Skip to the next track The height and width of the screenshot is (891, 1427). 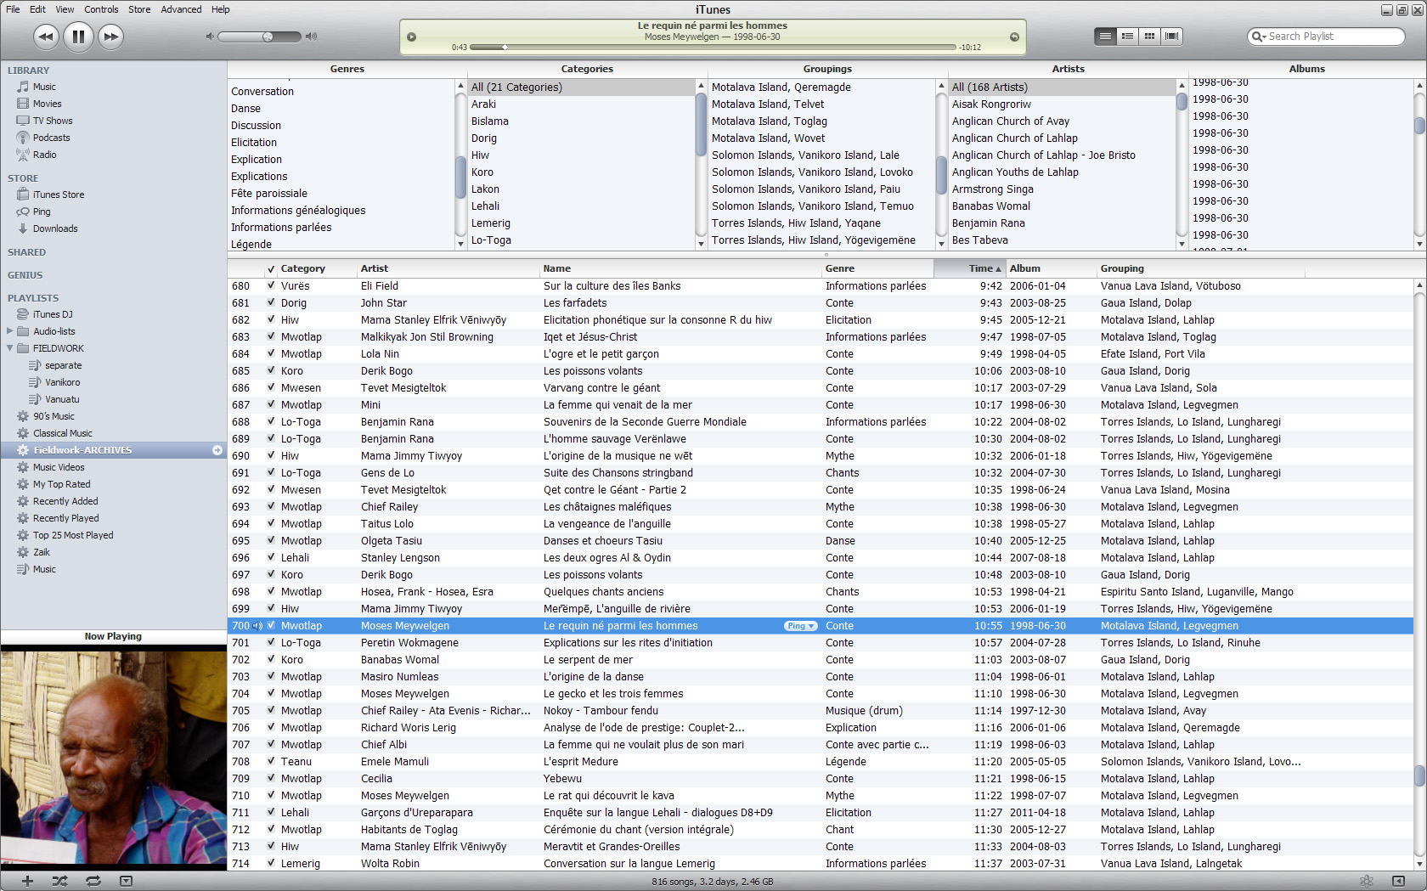110,37
